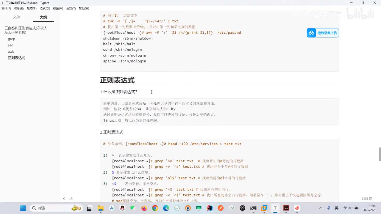Open WeChat from the taskbar
This screenshot has width=381, height=214.
click(133, 208)
